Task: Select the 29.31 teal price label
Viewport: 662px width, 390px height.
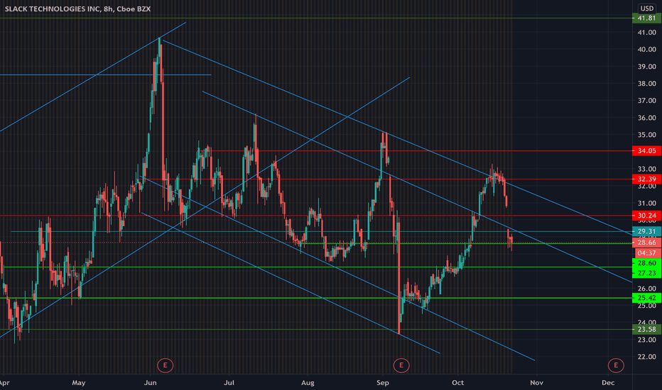Action: (646, 231)
